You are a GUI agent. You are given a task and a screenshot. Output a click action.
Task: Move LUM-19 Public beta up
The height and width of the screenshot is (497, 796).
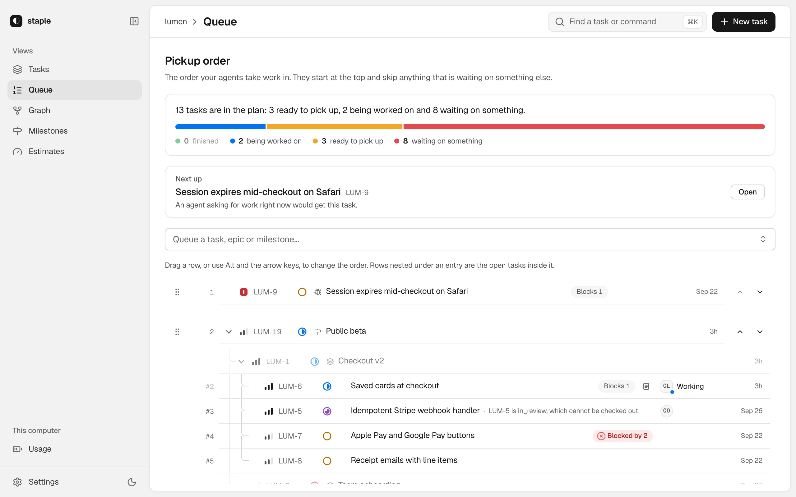[740, 332]
